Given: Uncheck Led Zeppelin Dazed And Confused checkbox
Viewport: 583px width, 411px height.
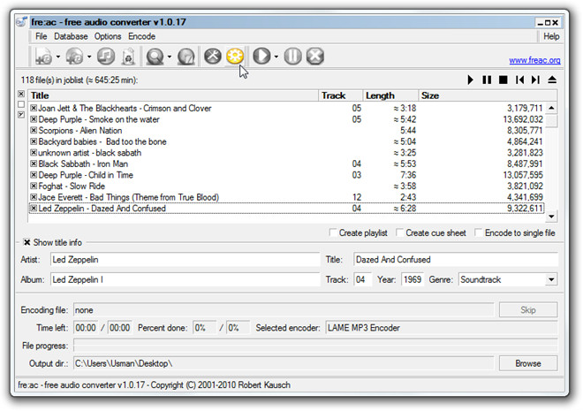Looking at the screenshot, I should (x=34, y=209).
